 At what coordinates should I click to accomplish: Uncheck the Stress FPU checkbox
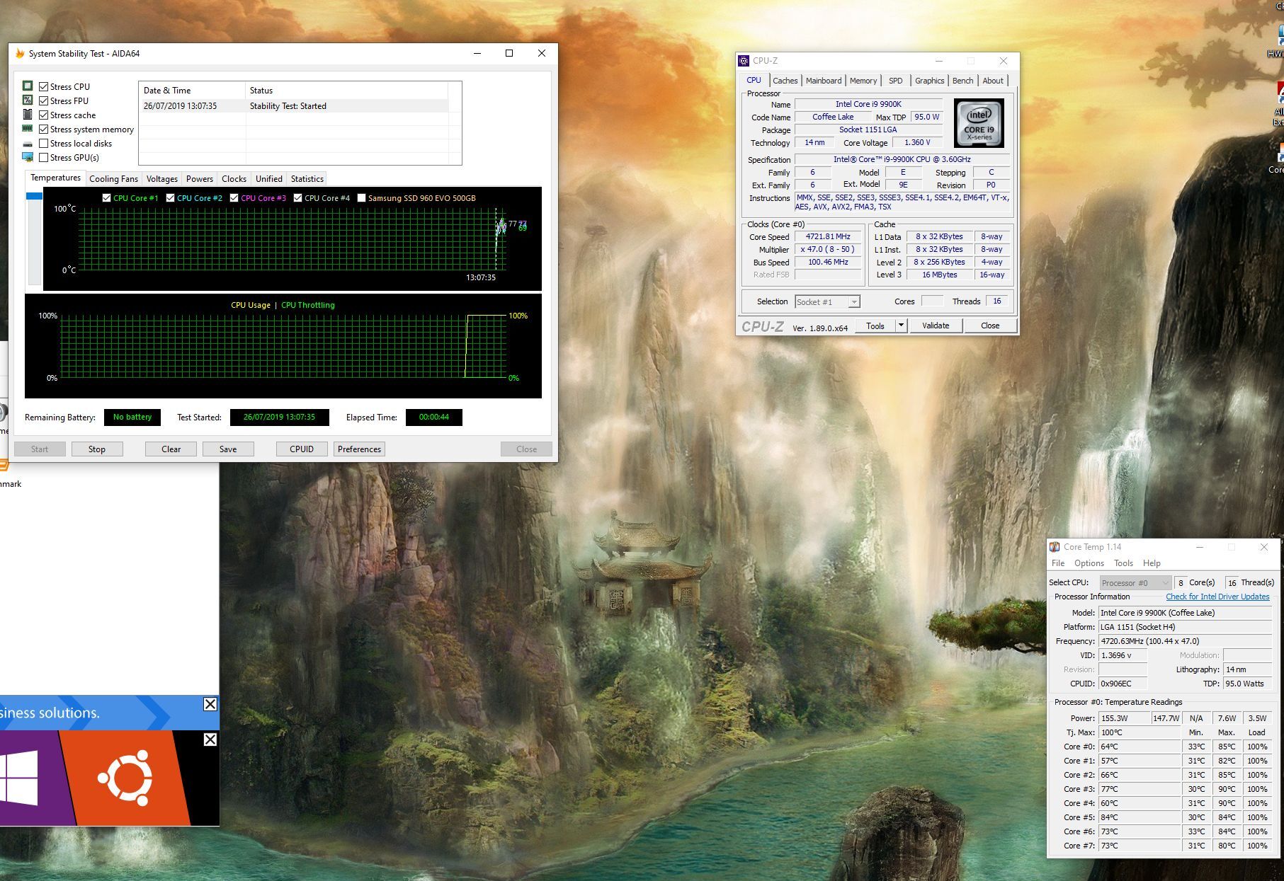pos(44,100)
